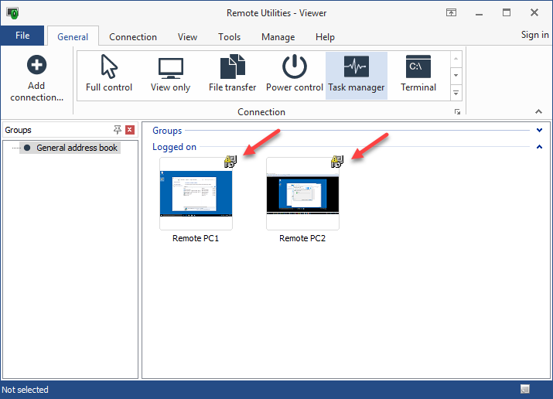Click Remote Utilities app icon in title bar

(x=12, y=13)
